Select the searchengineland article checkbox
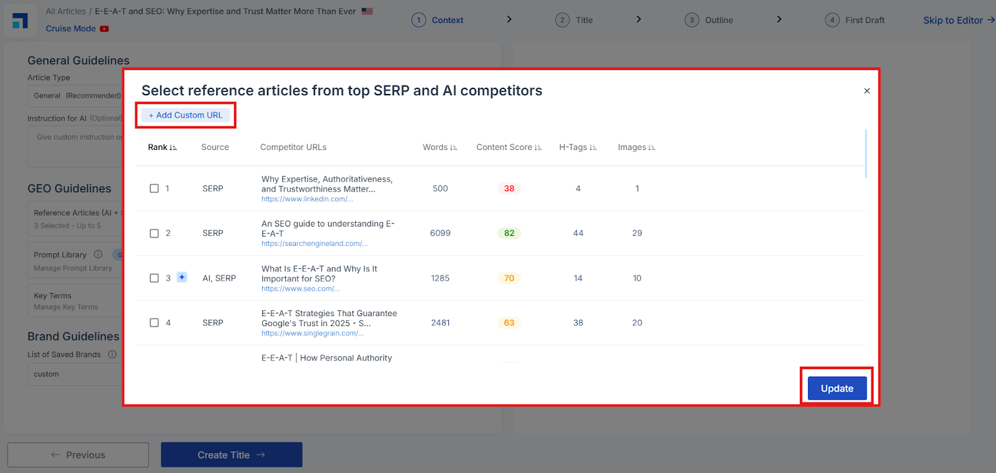The image size is (996, 473). tap(154, 233)
